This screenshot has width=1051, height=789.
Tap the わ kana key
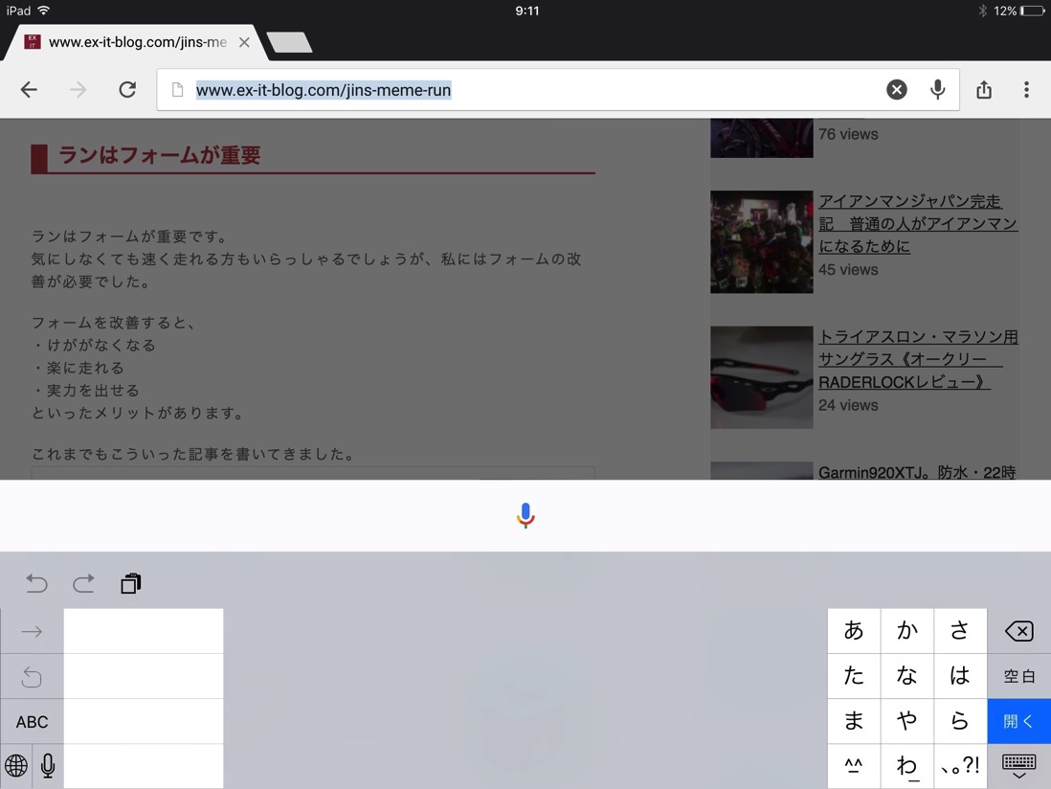click(x=906, y=765)
